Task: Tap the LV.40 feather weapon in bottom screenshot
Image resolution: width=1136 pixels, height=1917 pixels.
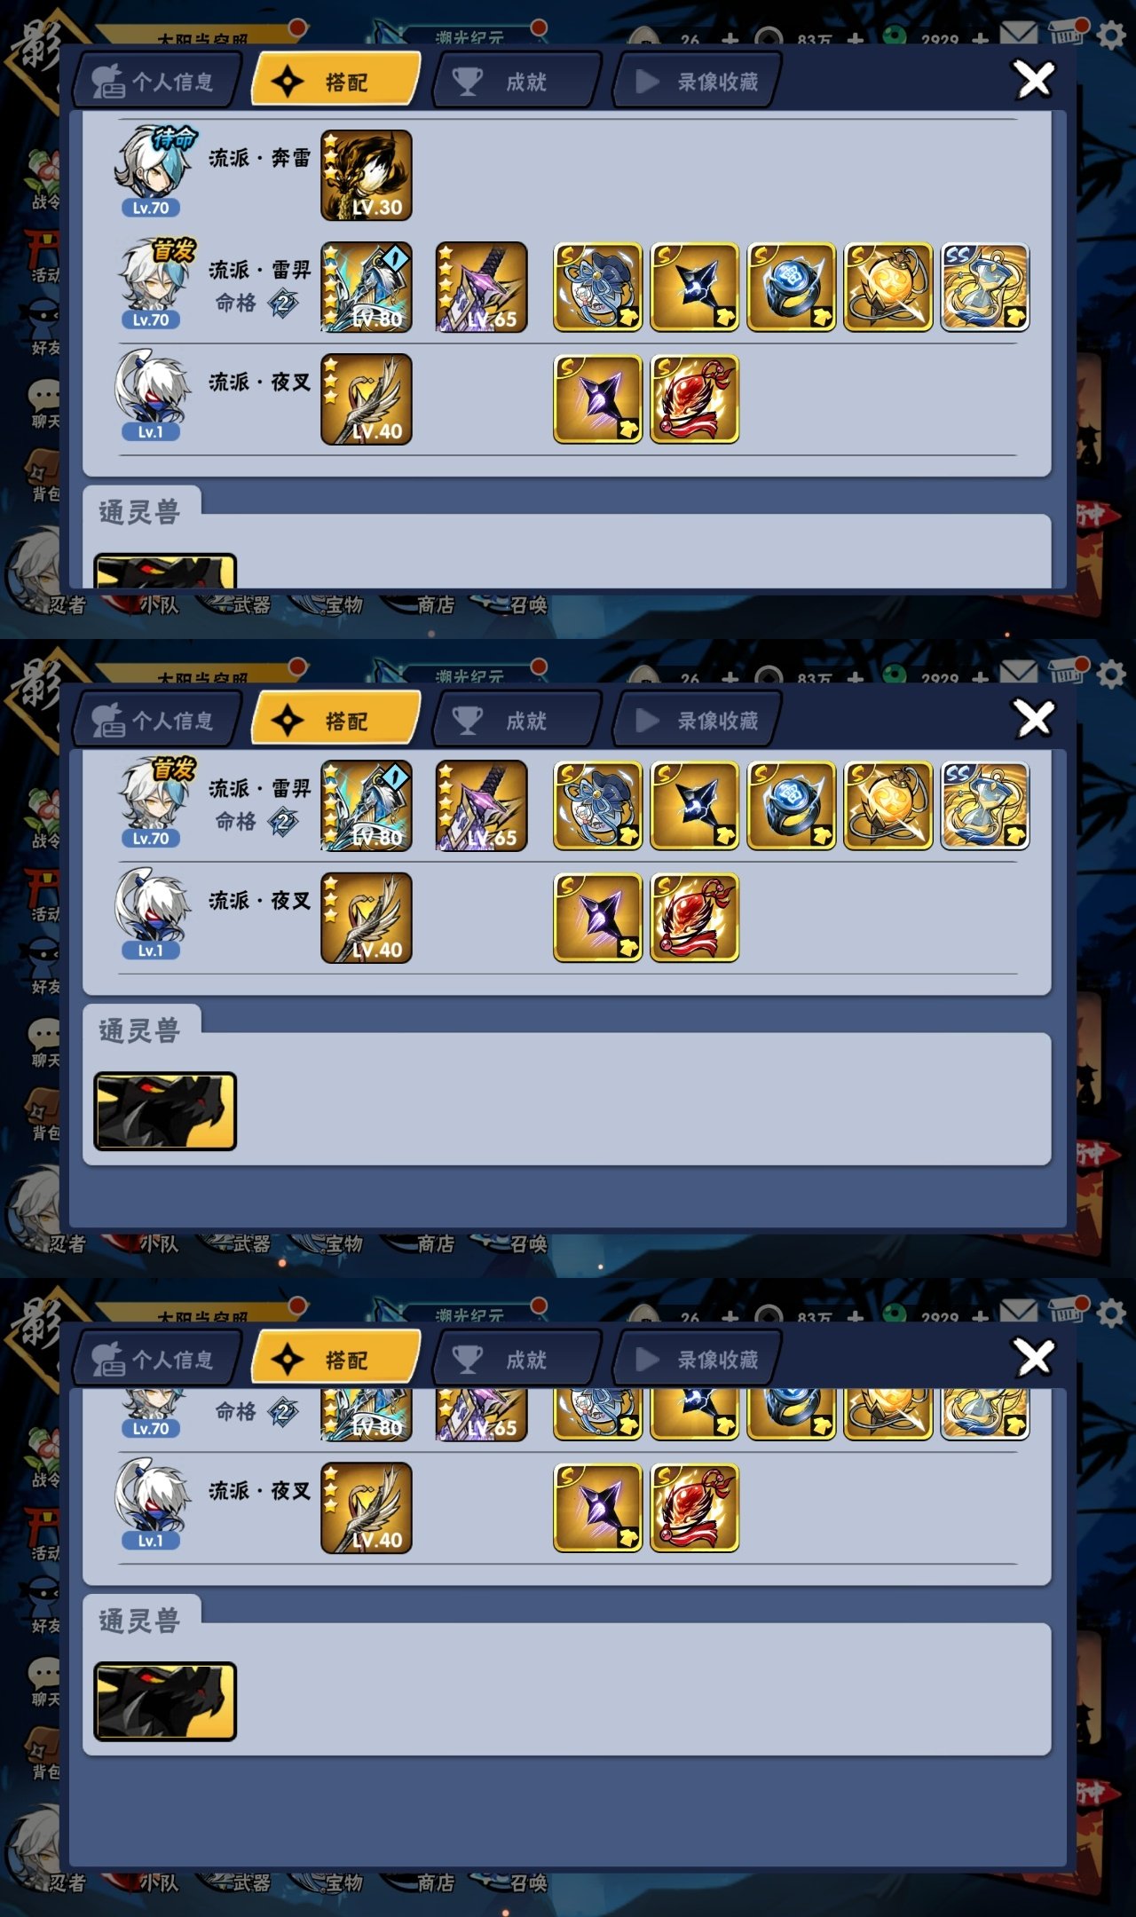Action: tap(366, 1508)
